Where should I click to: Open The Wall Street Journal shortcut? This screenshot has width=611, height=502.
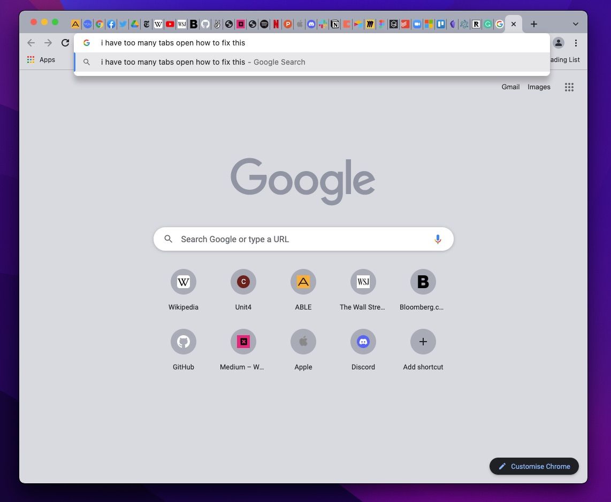[363, 290]
